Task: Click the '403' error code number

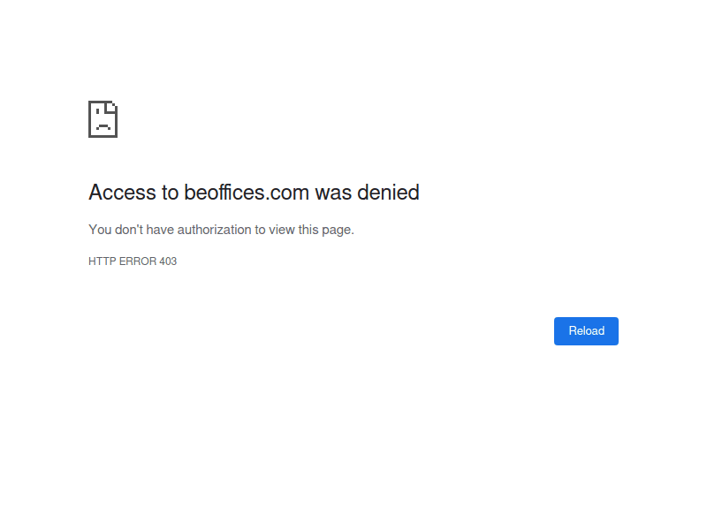Action: point(168,261)
